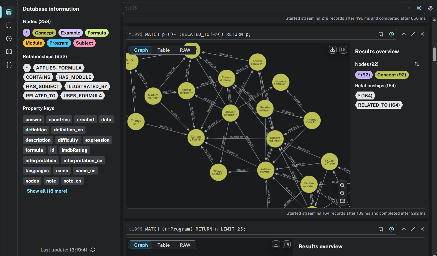
Task: Show all 18 more property keys
Action: [x=47, y=191]
